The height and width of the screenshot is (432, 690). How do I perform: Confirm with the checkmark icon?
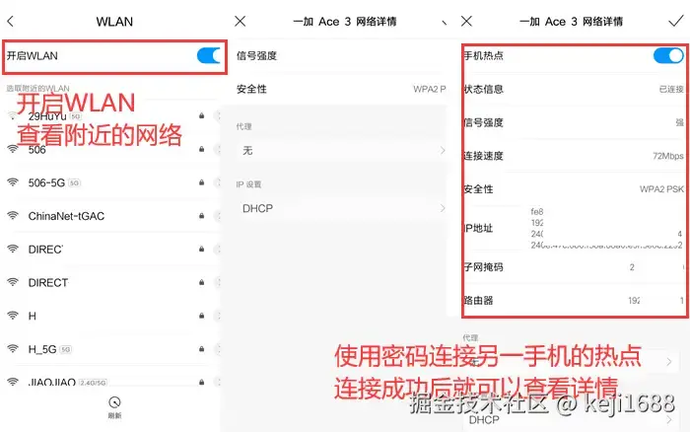(x=676, y=21)
